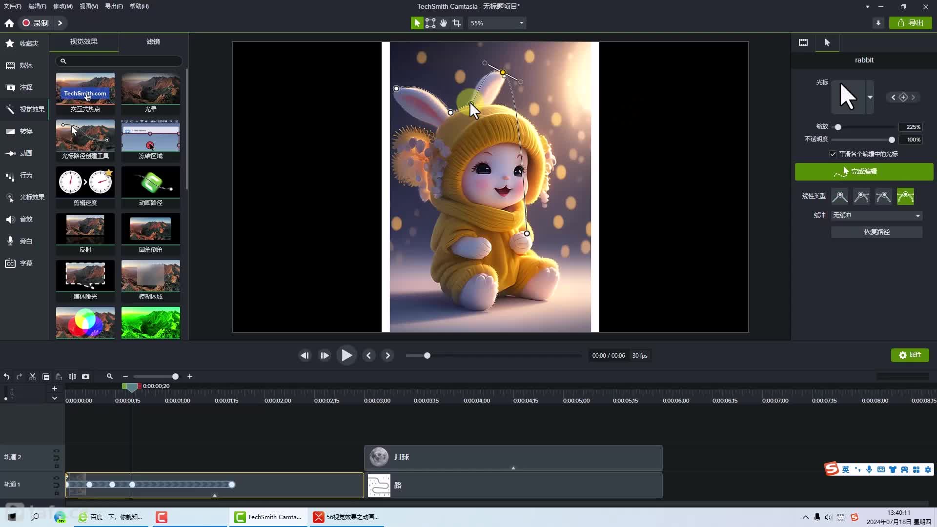
Task: Open 收藏夹 favorites in sidebar
Action: coord(24,43)
